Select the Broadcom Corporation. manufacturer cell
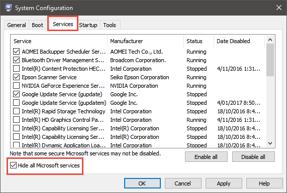Screen dimensions: 287x193 point(138,60)
